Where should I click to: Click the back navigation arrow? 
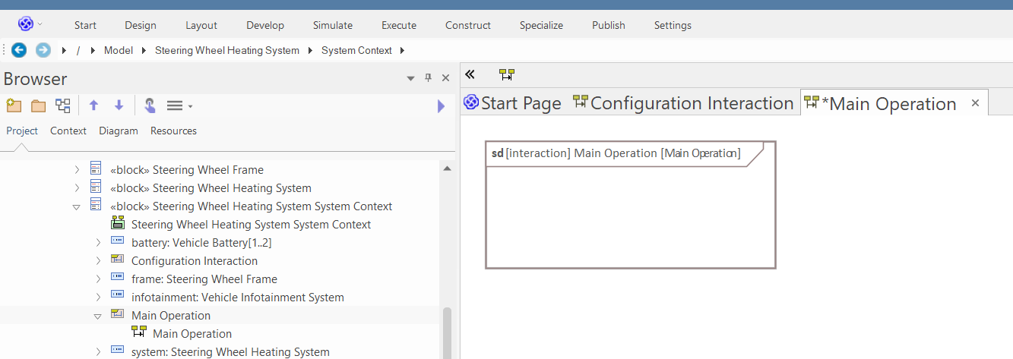pyautogui.click(x=19, y=50)
